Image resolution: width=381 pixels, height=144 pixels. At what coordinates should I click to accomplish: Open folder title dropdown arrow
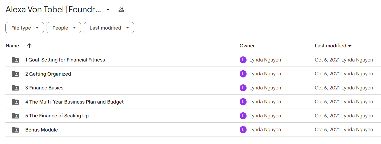(x=108, y=10)
